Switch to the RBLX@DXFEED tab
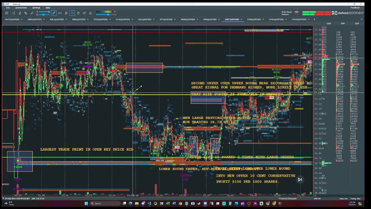371x209 pixels. coord(57,19)
